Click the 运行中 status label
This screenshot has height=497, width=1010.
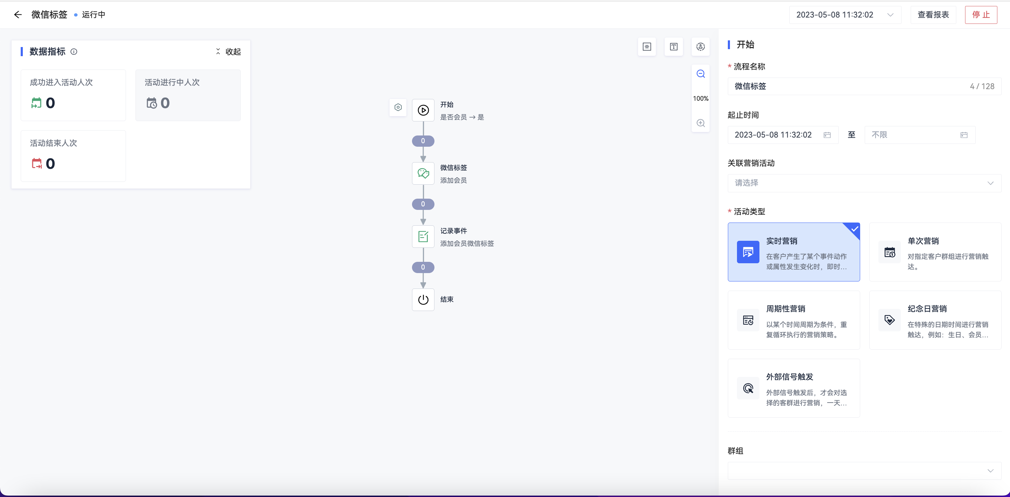93,14
